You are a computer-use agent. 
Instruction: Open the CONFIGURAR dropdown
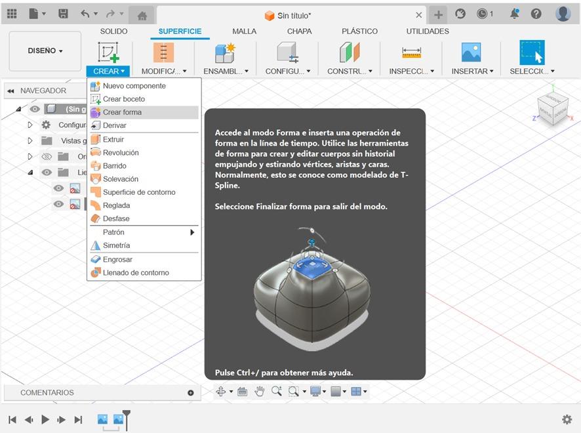[287, 71]
